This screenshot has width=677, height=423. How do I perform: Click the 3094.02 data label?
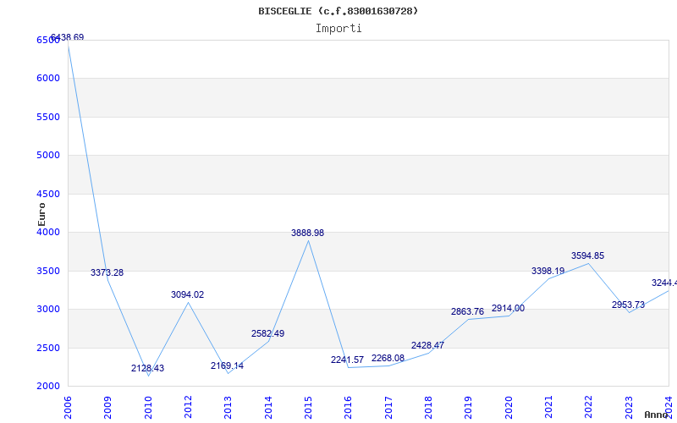pos(187,294)
